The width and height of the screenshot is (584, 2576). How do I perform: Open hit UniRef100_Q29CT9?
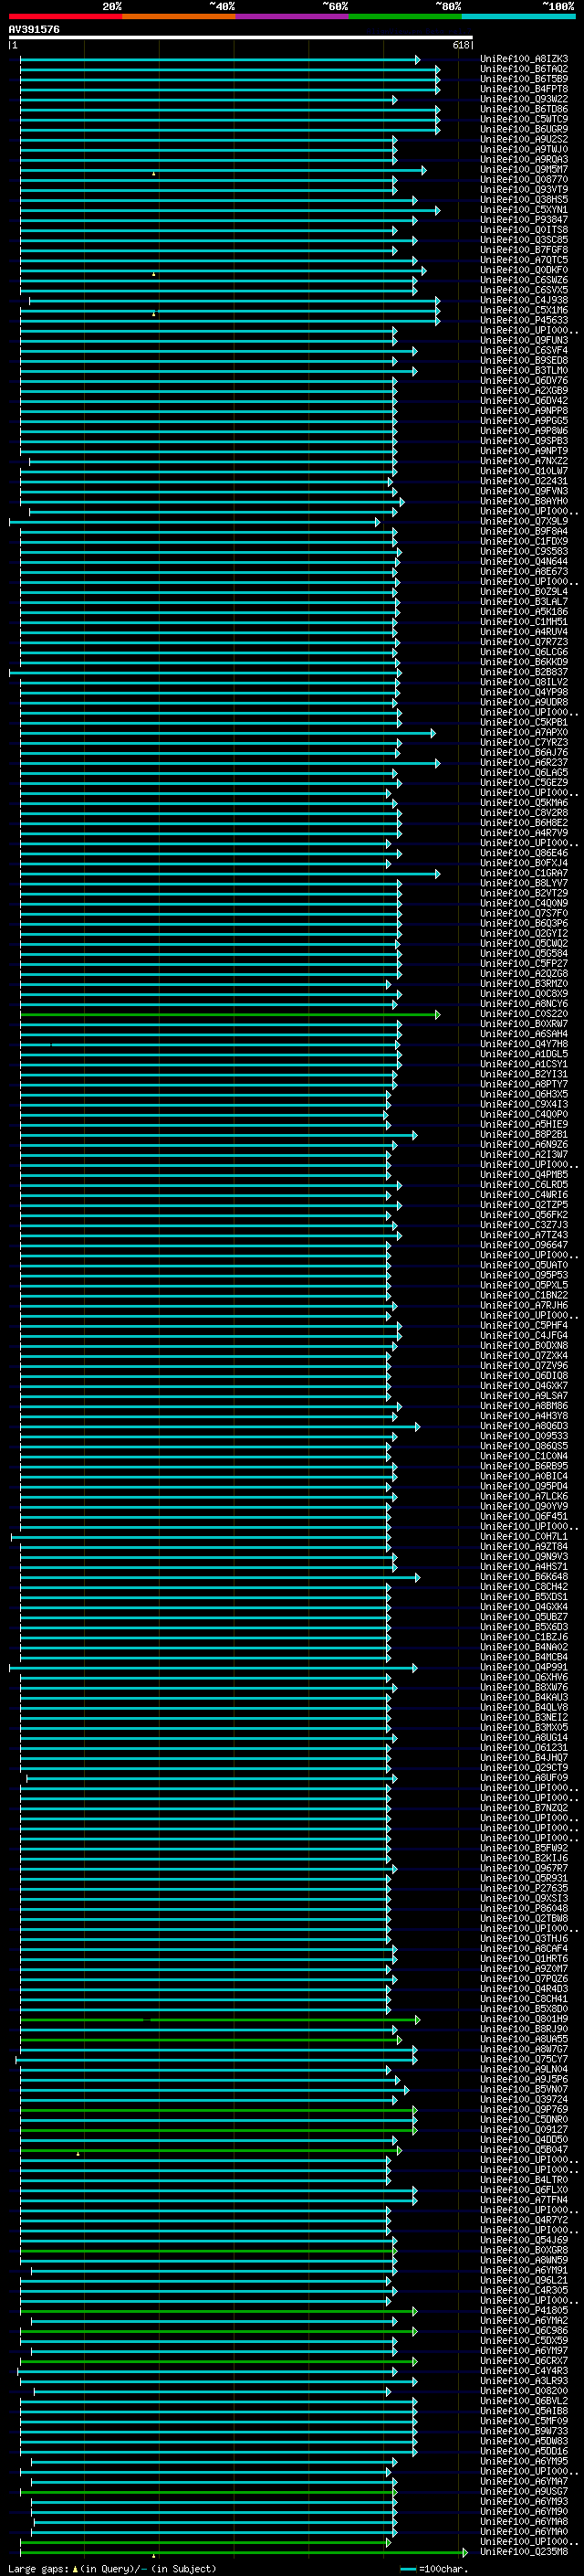click(x=523, y=1768)
